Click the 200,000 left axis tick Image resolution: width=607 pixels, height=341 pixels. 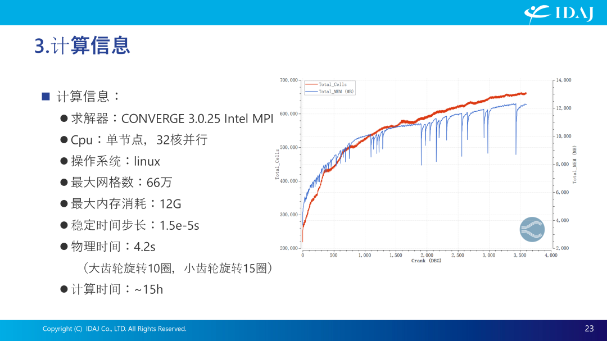pos(289,248)
